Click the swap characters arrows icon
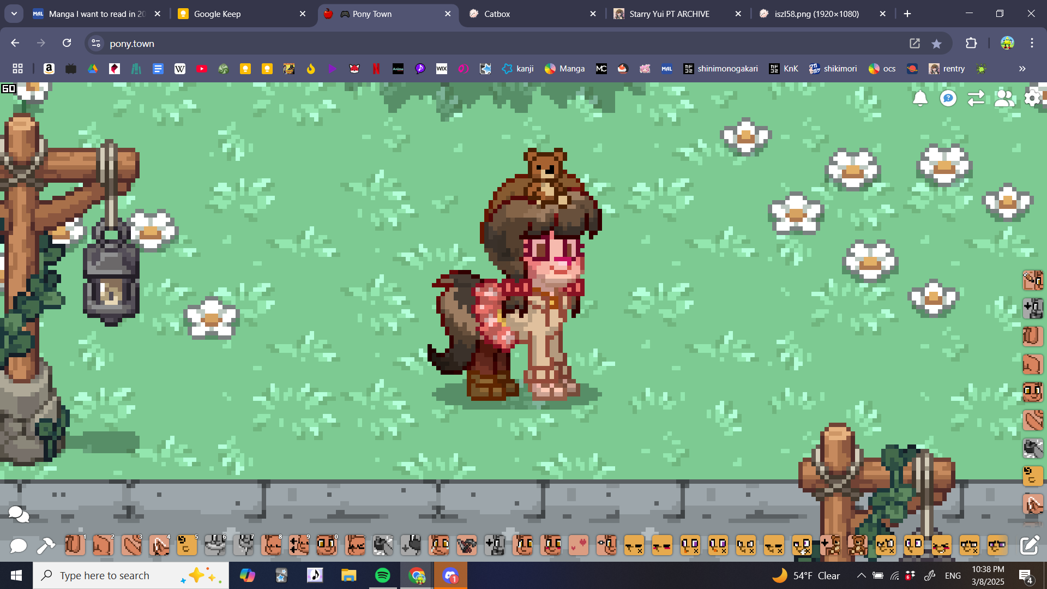Screen dimensions: 1047x589 coord(976,98)
